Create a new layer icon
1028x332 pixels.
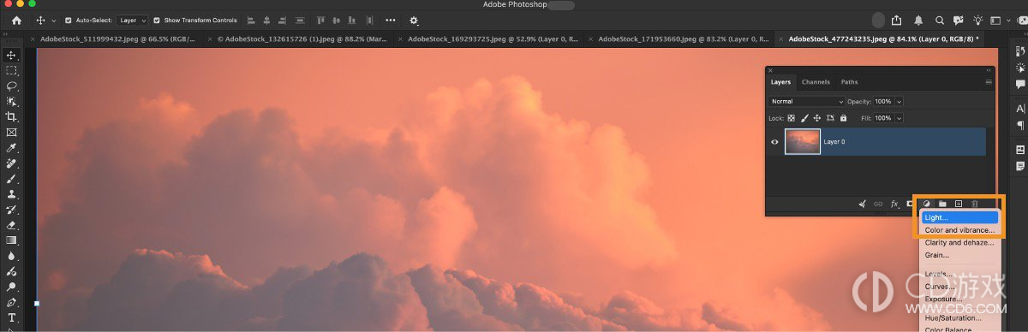coord(959,204)
